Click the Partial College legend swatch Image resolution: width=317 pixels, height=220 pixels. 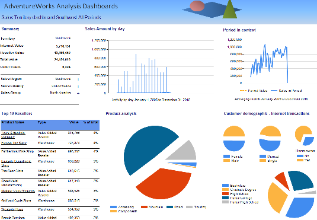click(x=225, y=198)
